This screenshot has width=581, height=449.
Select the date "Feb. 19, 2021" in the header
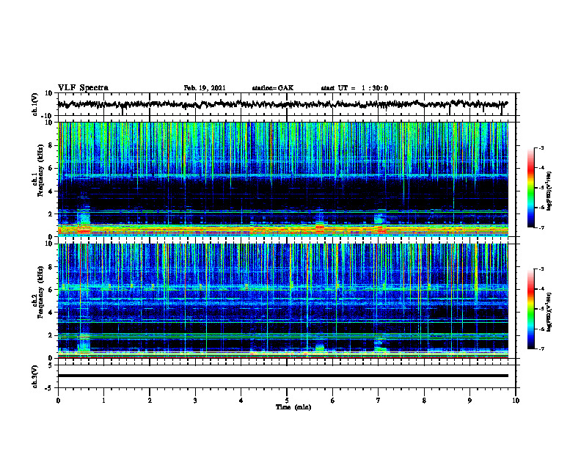205,88
